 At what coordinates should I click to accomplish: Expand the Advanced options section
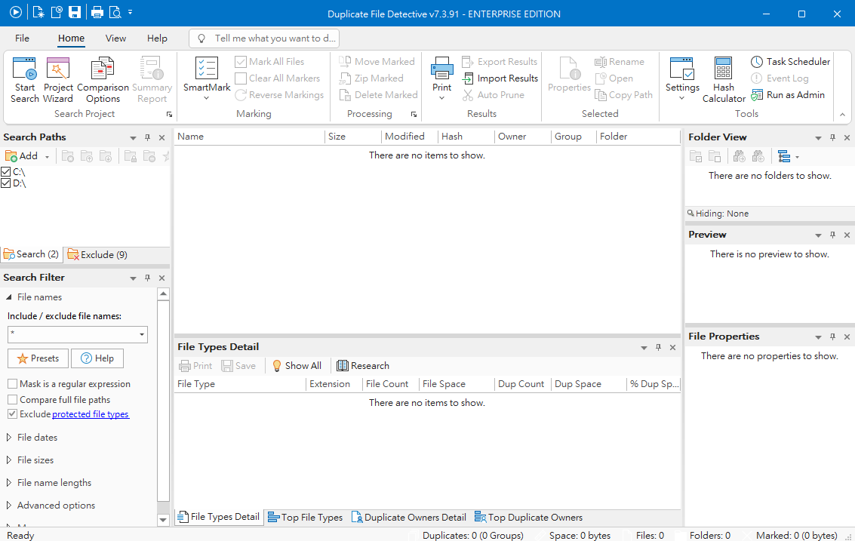pos(9,506)
